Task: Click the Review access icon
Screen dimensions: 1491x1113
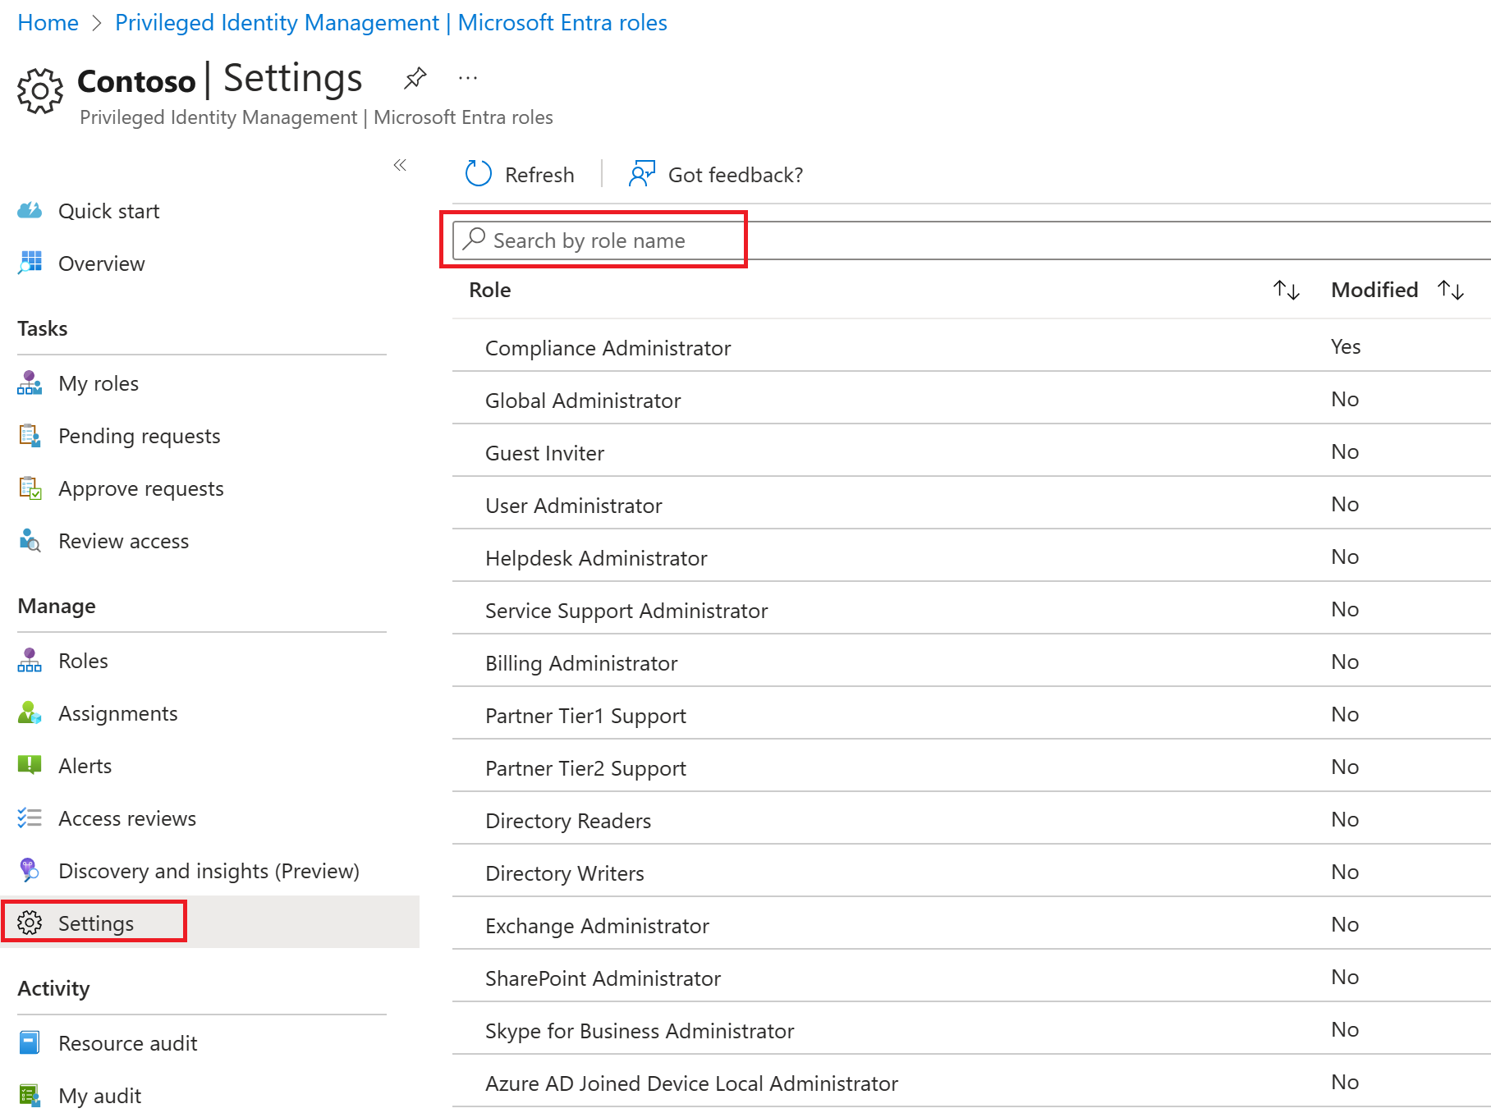Action: click(30, 540)
